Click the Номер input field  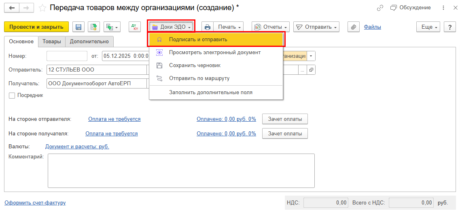click(67, 56)
